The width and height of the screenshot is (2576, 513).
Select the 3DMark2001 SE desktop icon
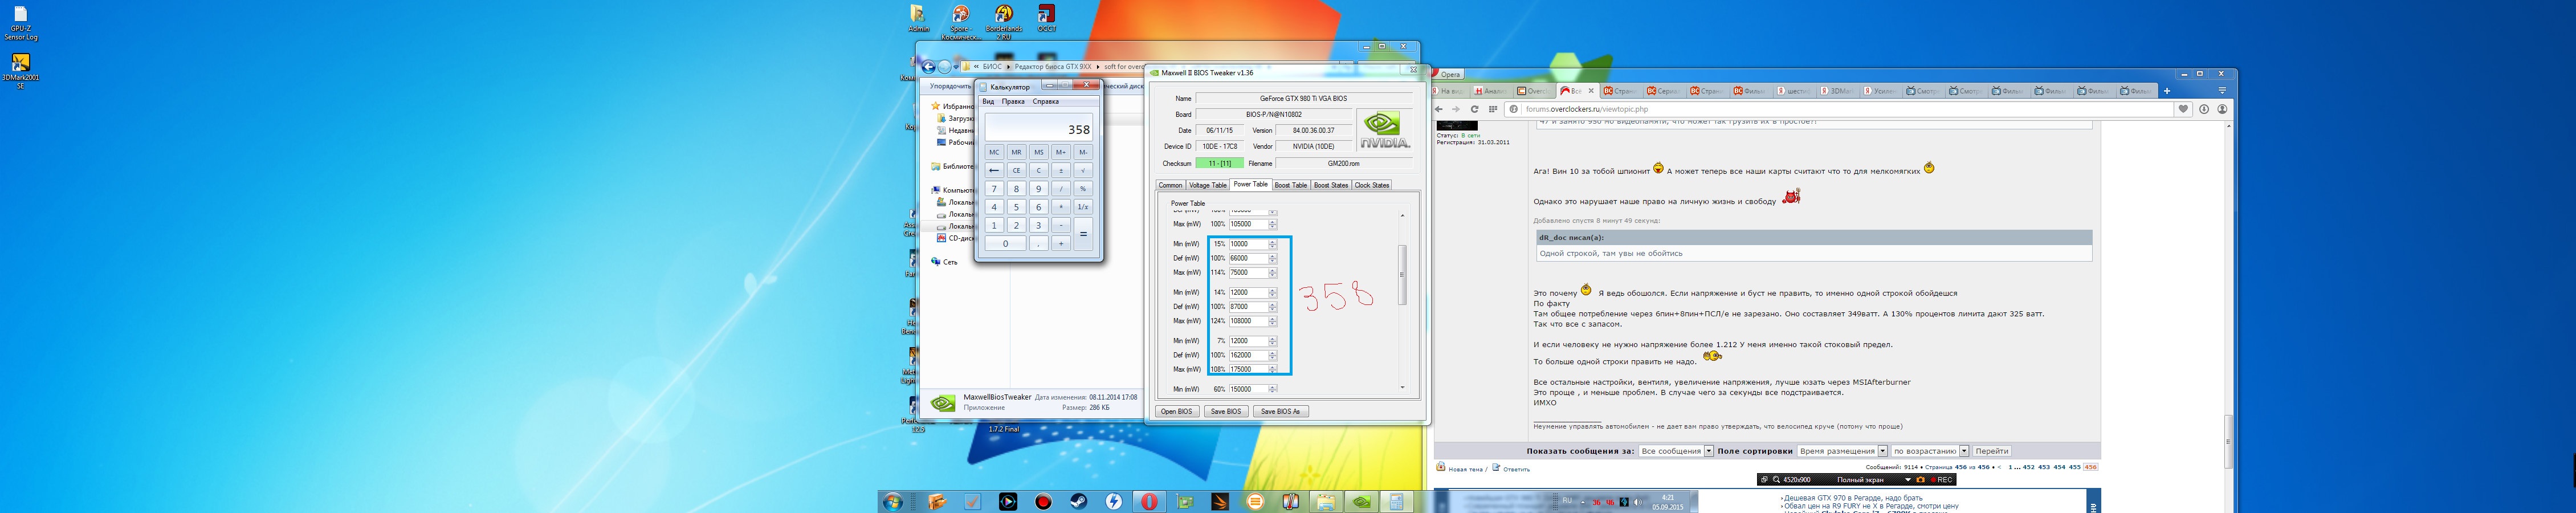point(20,71)
